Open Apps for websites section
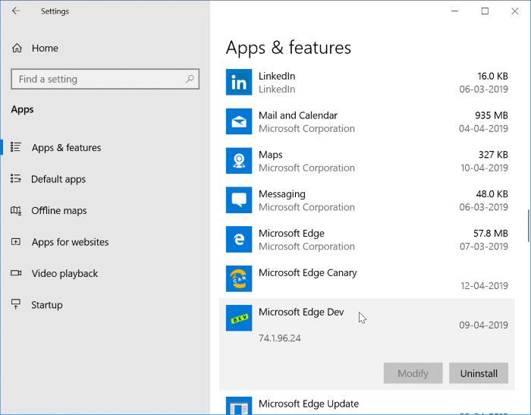531x415 pixels. [x=70, y=242]
